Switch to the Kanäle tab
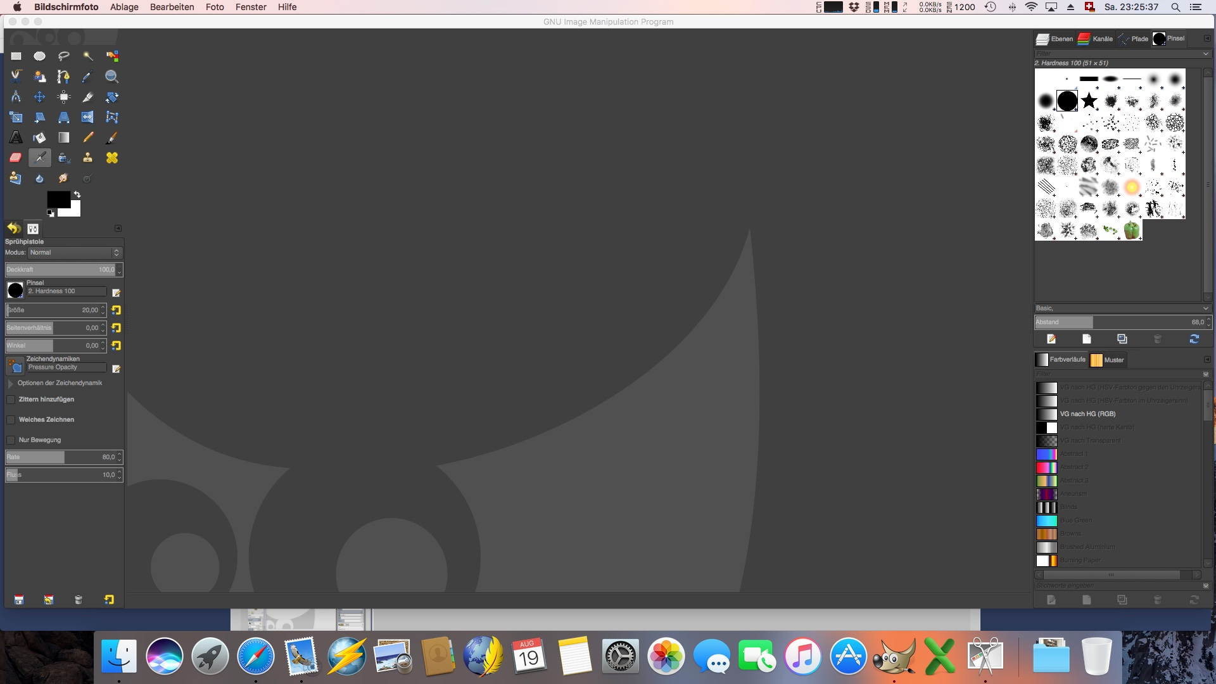The image size is (1216, 684). 1096,39
